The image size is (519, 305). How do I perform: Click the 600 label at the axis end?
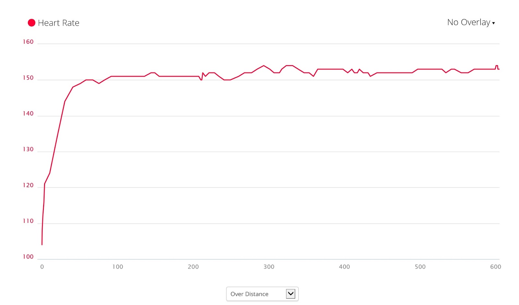pos(496,267)
